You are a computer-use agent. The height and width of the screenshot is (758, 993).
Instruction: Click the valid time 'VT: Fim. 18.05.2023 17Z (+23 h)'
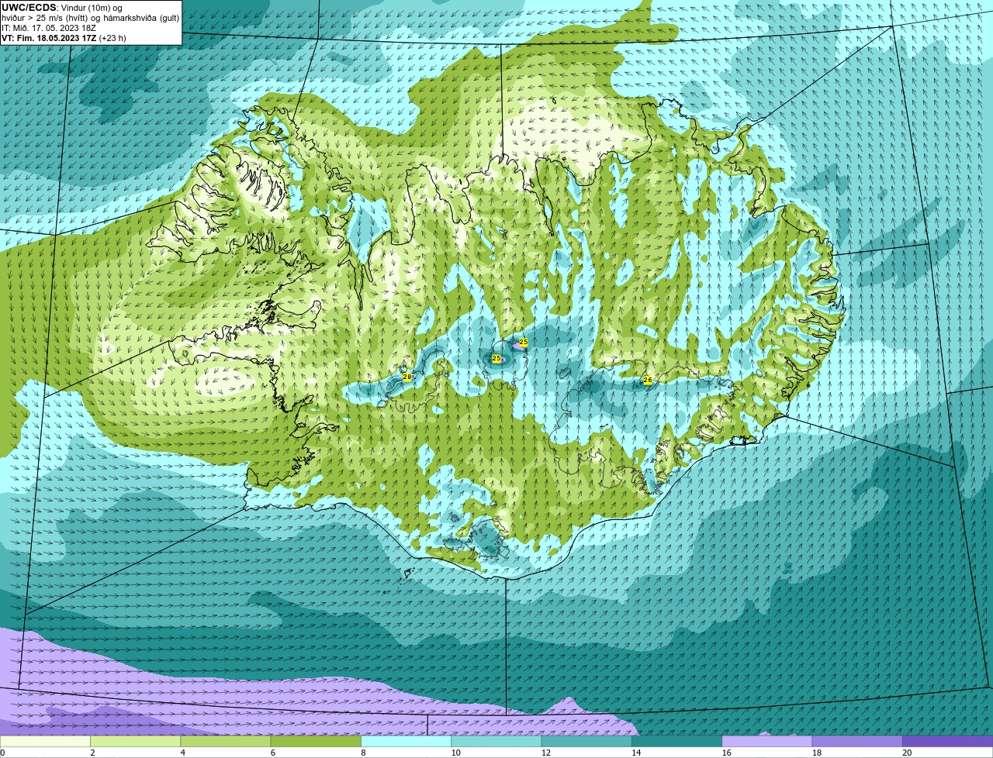(64, 38)
